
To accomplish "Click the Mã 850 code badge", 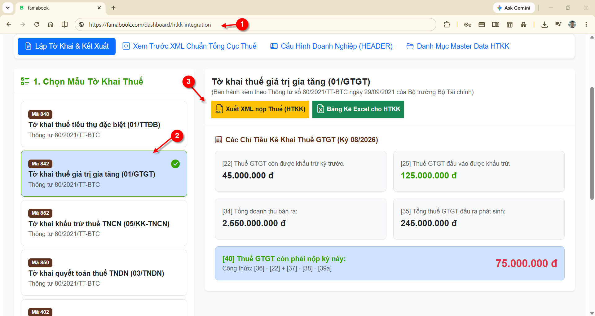I will [x=40, y=263].
